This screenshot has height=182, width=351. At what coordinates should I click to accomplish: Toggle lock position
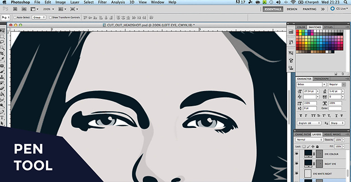pyautogui.click(x=313, y=147)
